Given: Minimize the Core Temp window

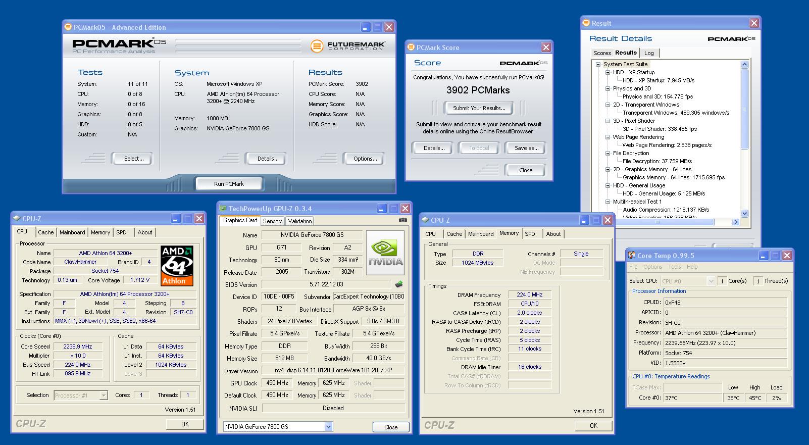Looking at the screenshot, I should coord(764,256).
